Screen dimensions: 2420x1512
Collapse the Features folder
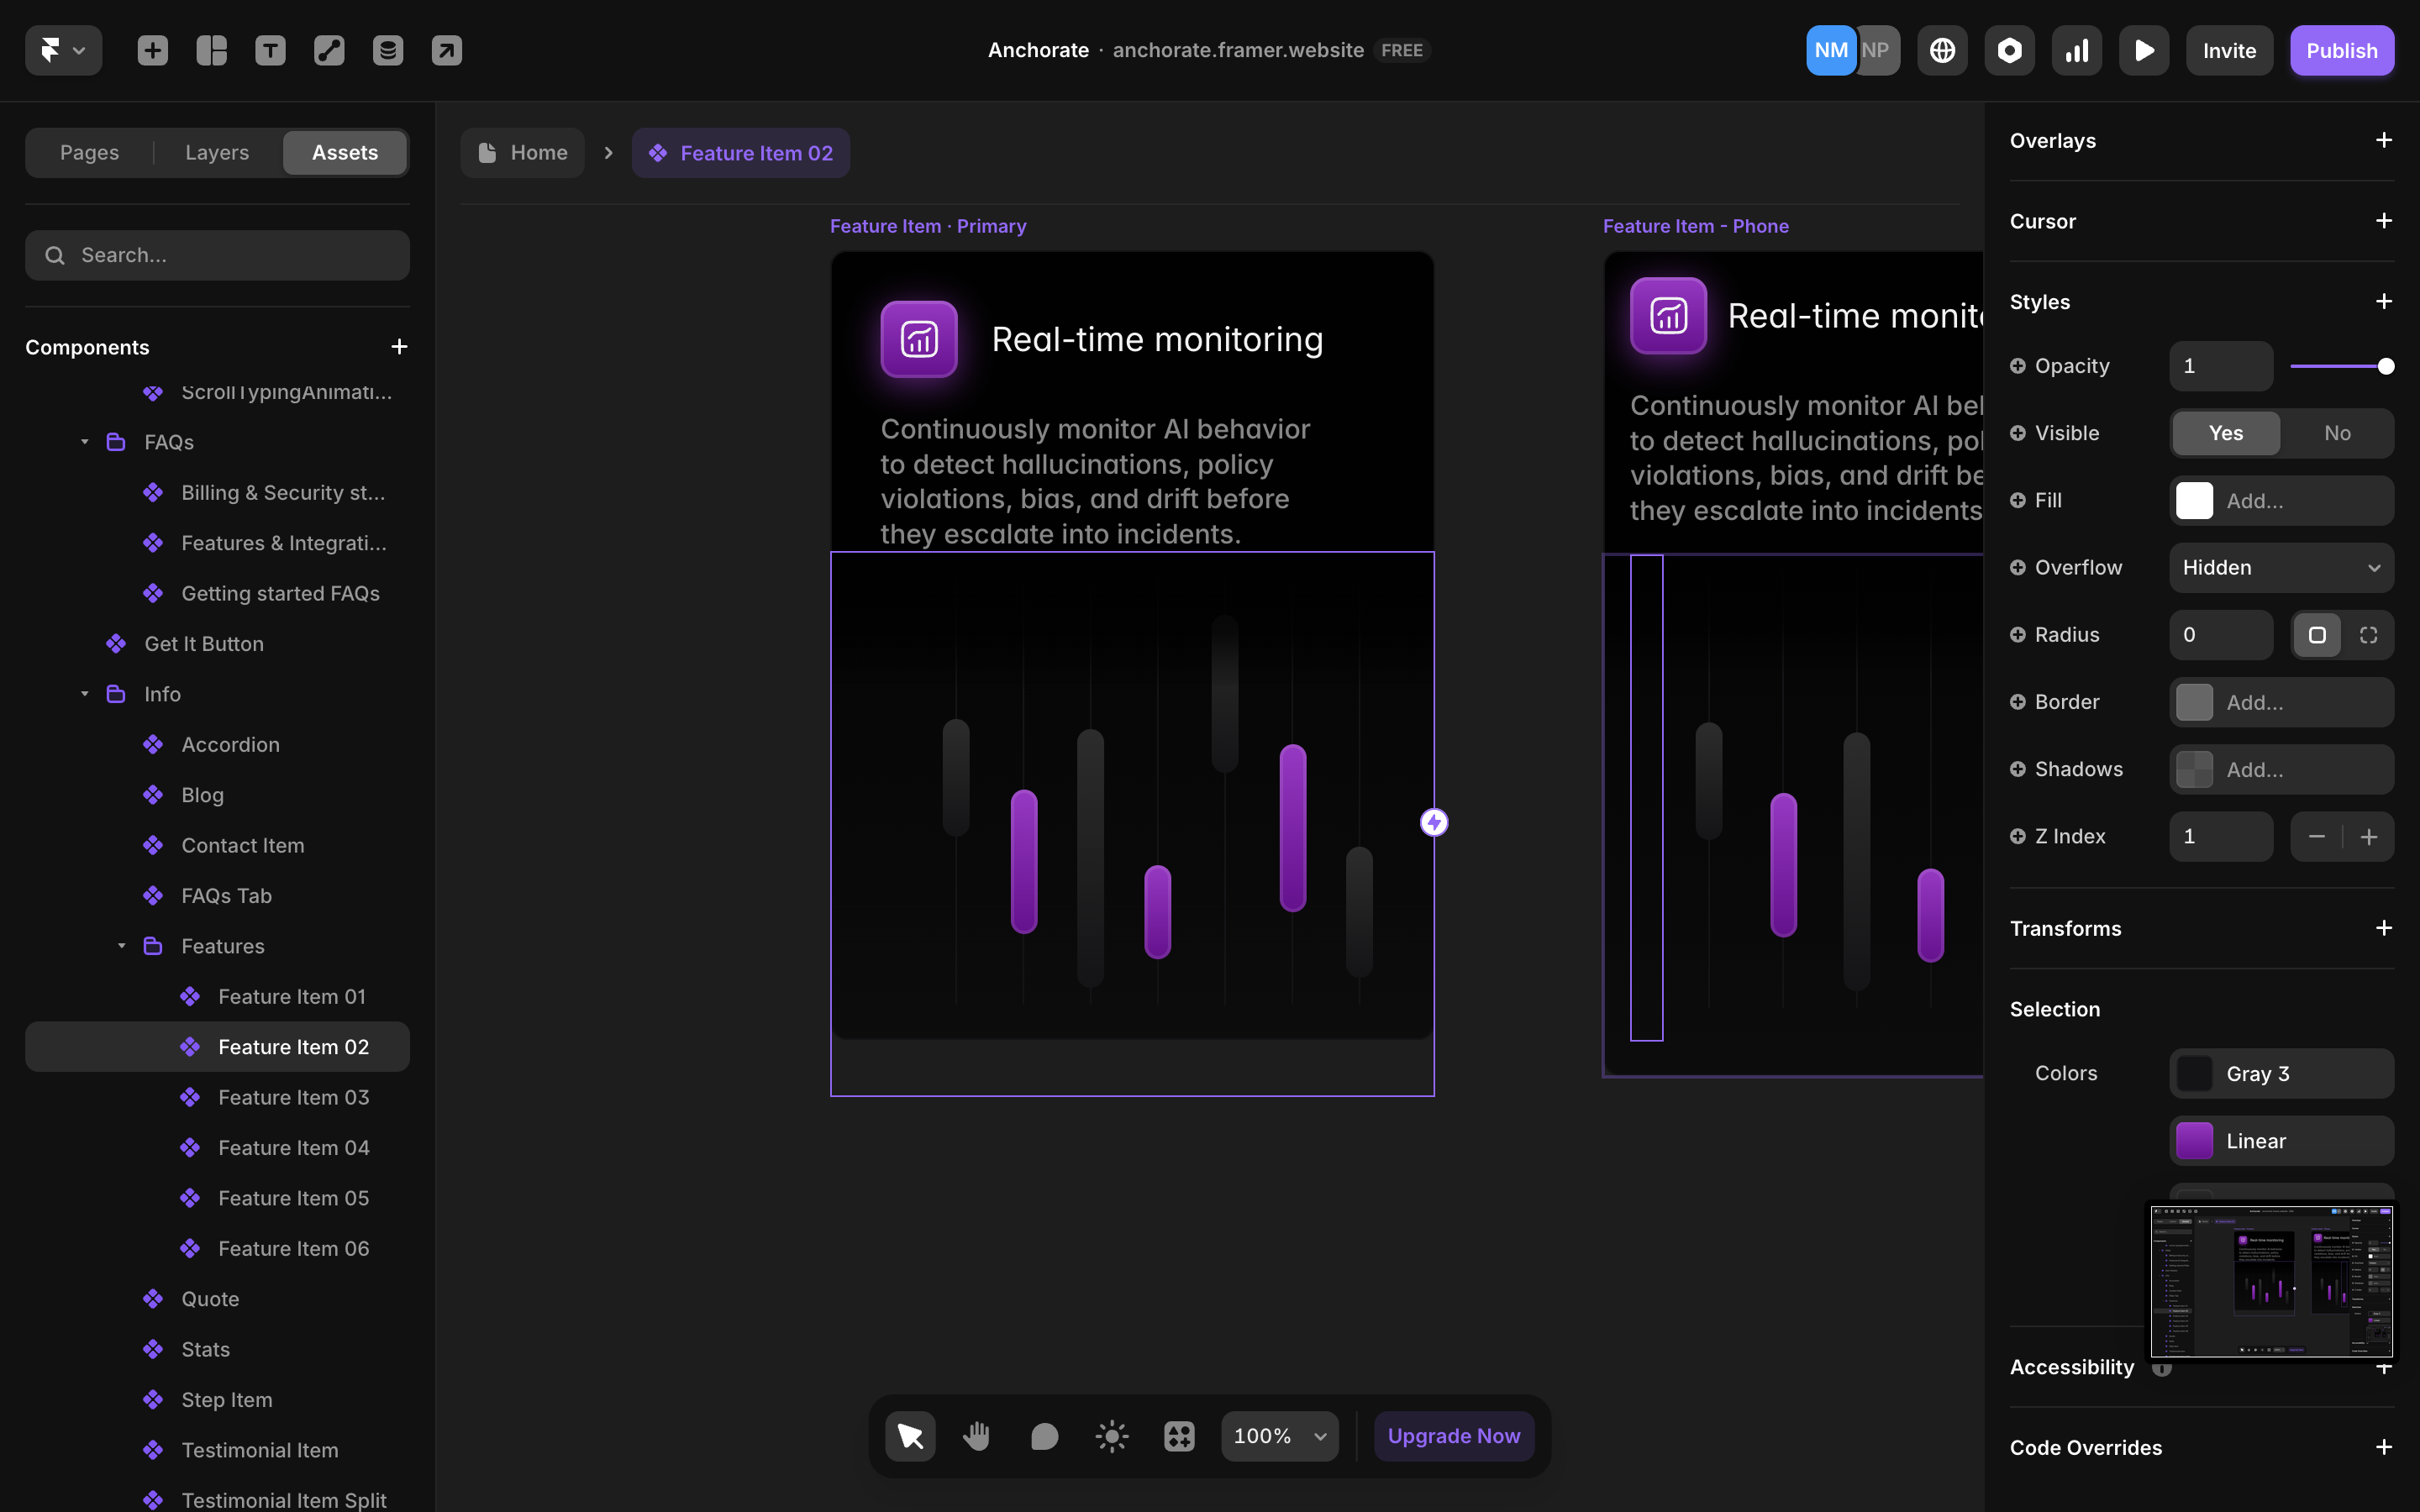pyautogui.click(x=122, y=946)
